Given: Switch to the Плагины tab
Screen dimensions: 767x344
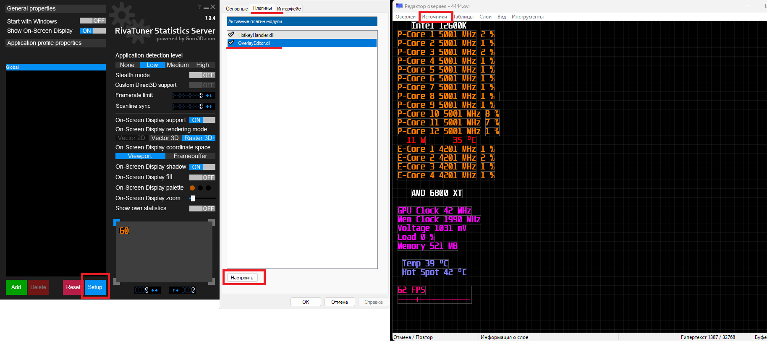Looking at the screenshot, I should [x=262, y=8].
